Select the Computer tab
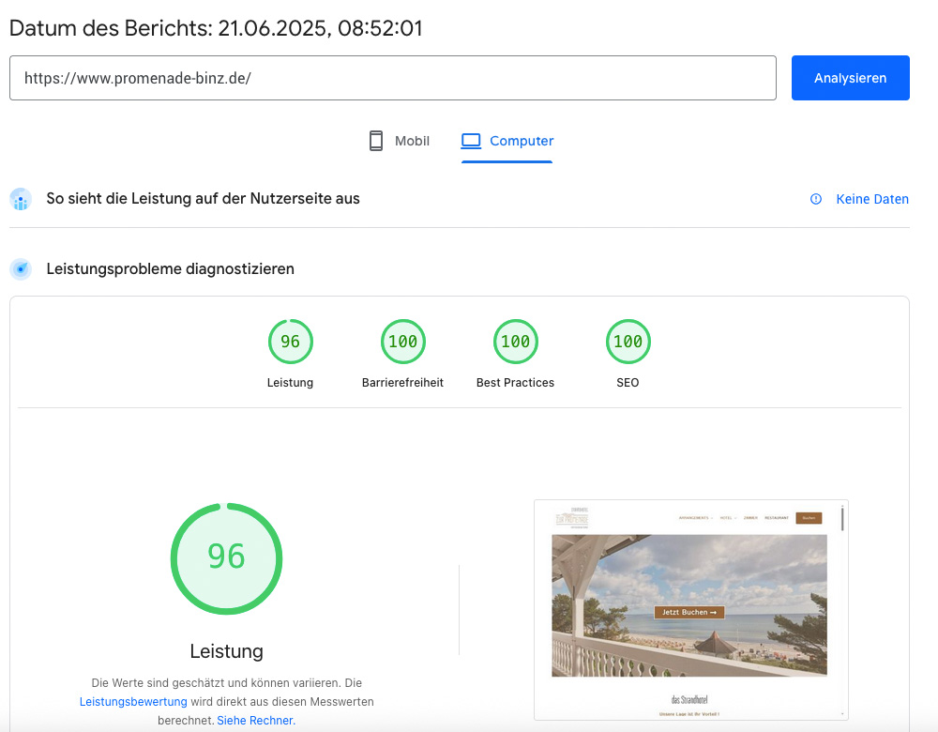This screenshot has height=732, width=938. (507, 142)
